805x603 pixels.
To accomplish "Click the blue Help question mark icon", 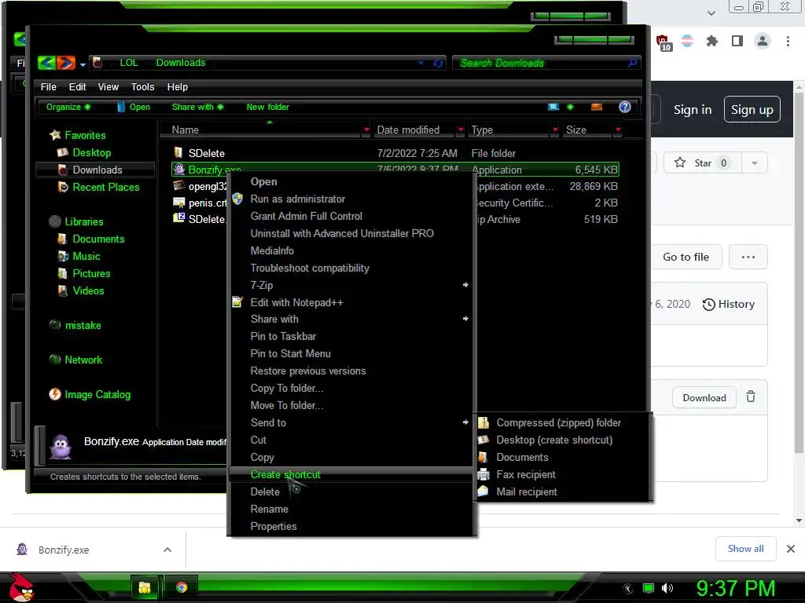I will [625, 107].
